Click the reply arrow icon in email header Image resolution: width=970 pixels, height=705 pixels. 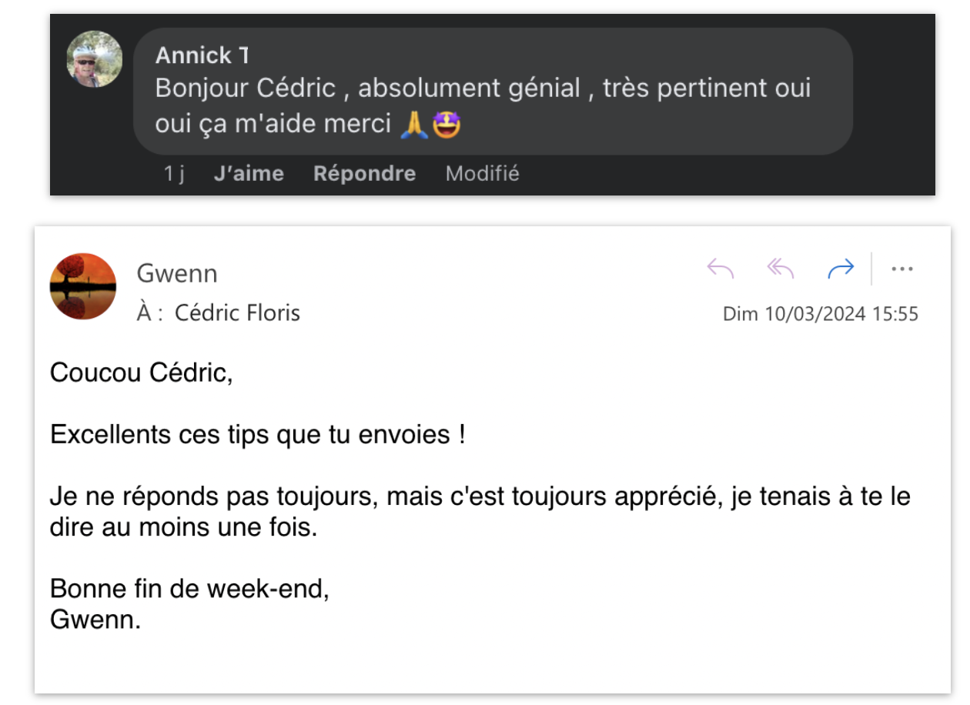tap(721, 269)
